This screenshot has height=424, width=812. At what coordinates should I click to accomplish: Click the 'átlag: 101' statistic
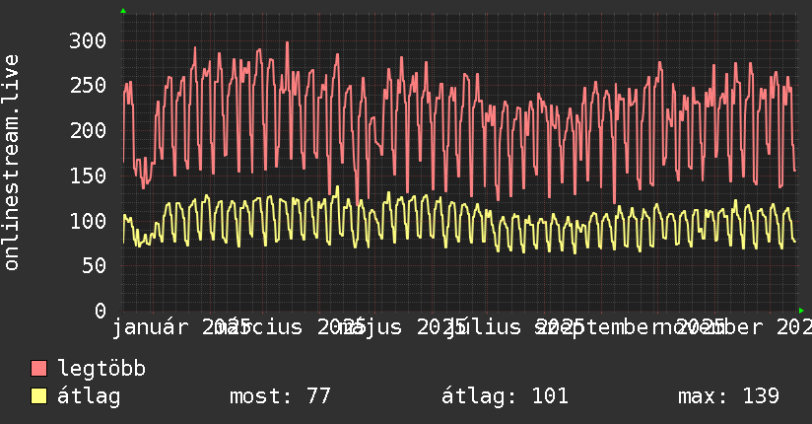pos(505,396)
